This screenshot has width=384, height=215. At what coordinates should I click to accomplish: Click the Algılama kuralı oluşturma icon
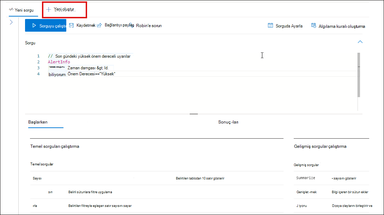313,25
